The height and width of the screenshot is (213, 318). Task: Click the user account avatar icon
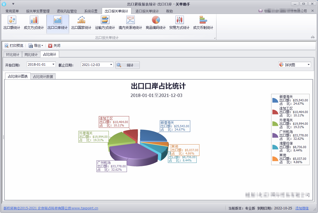261,11
